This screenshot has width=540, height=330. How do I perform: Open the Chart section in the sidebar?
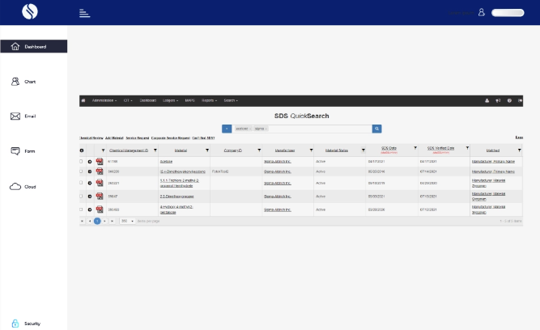pos(23,82)
